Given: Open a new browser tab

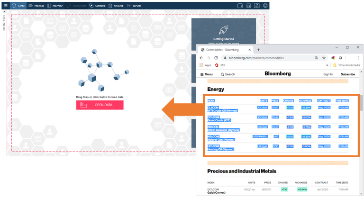Looking at the screenshot, I should (258, 50).
